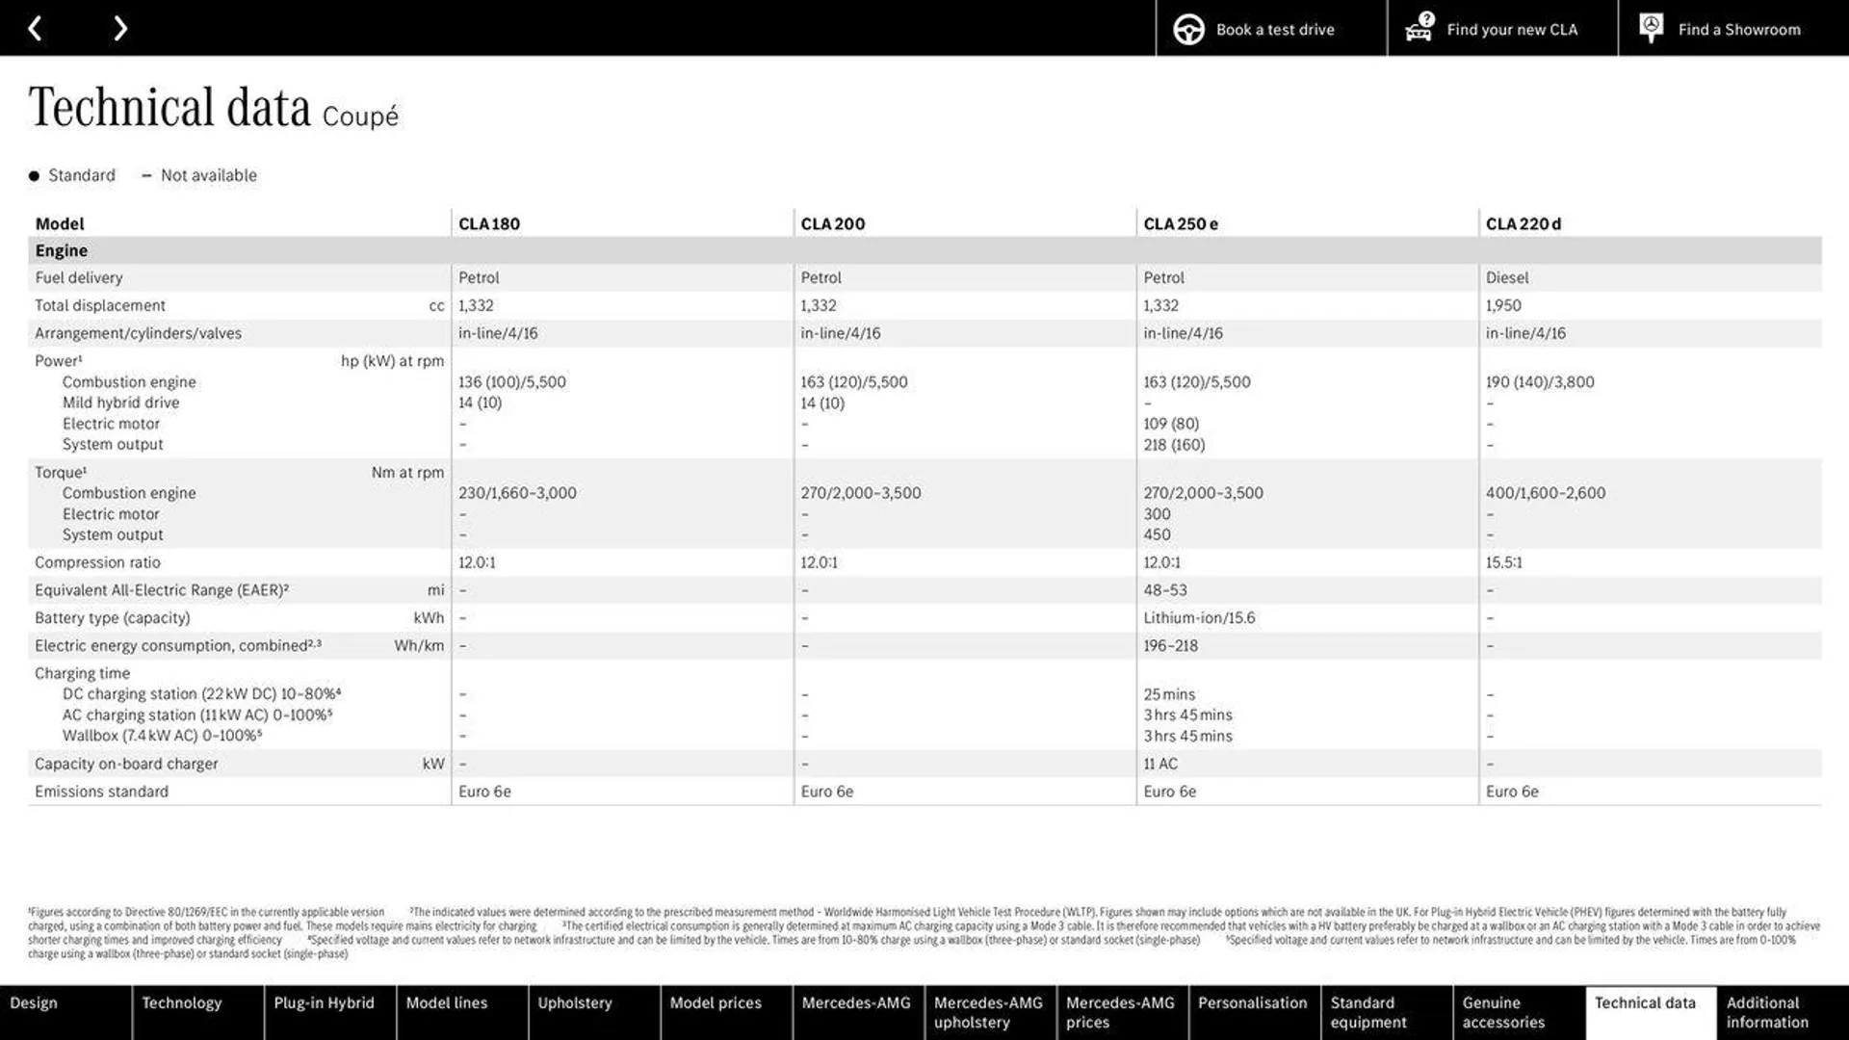Click DC charging station (22 kW DC) label
Viewport: 1849px width, 1040px height.
(202, 694)
